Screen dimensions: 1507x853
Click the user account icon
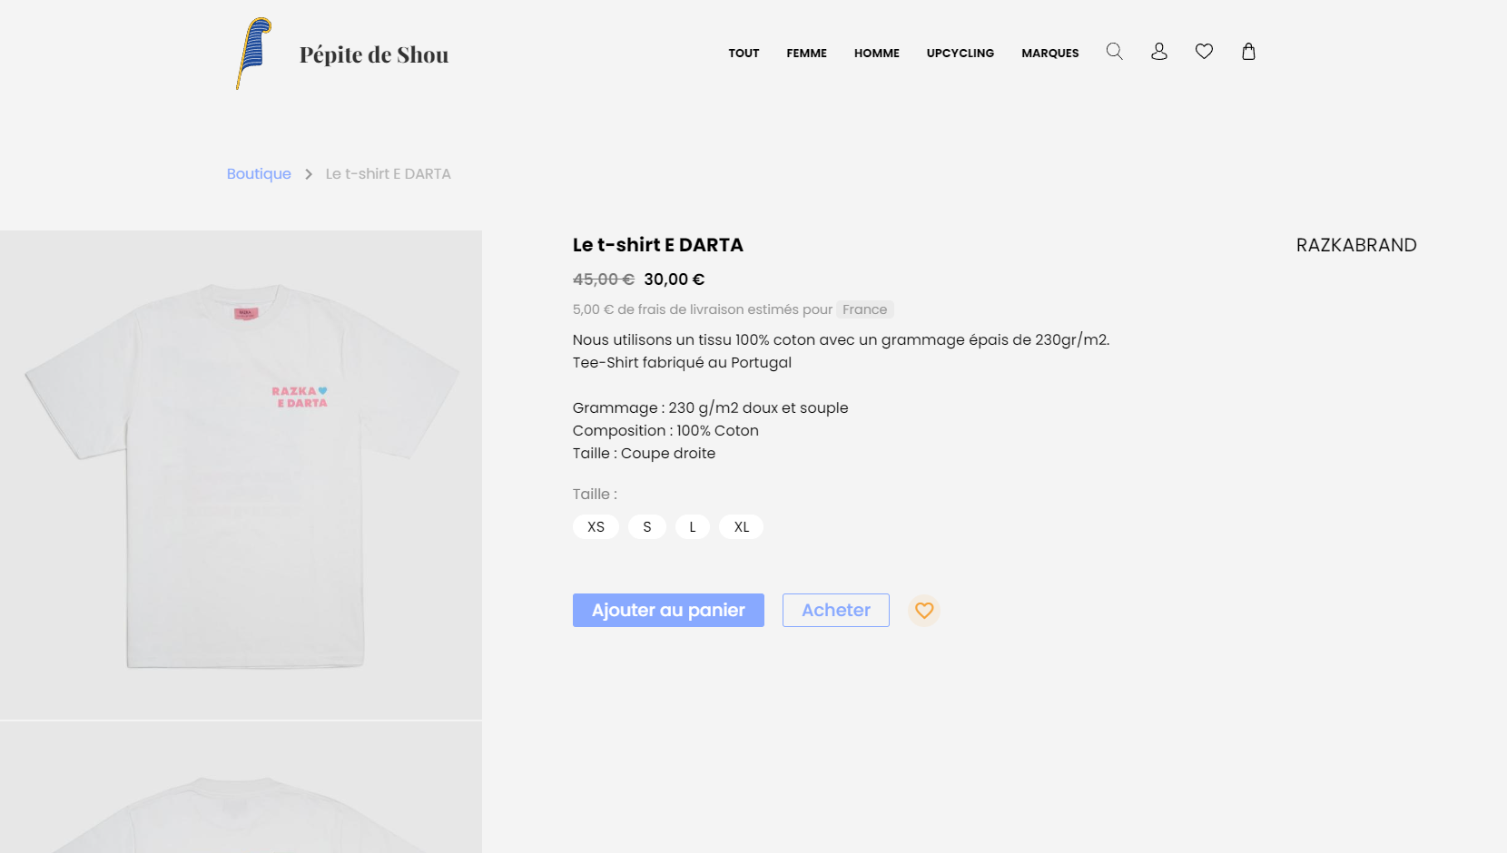pyautogui.click(x=1159, y=52)
